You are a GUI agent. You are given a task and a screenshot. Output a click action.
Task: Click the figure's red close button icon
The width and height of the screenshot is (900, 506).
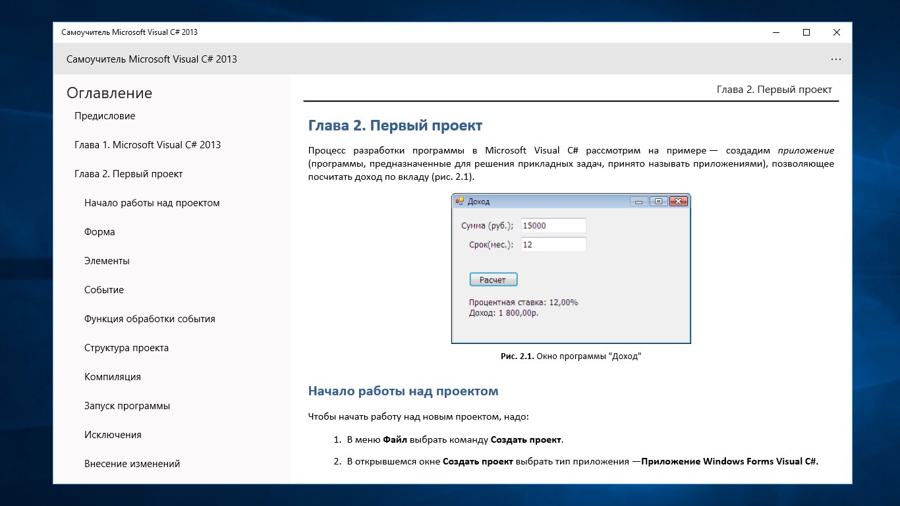pos(679,202)
